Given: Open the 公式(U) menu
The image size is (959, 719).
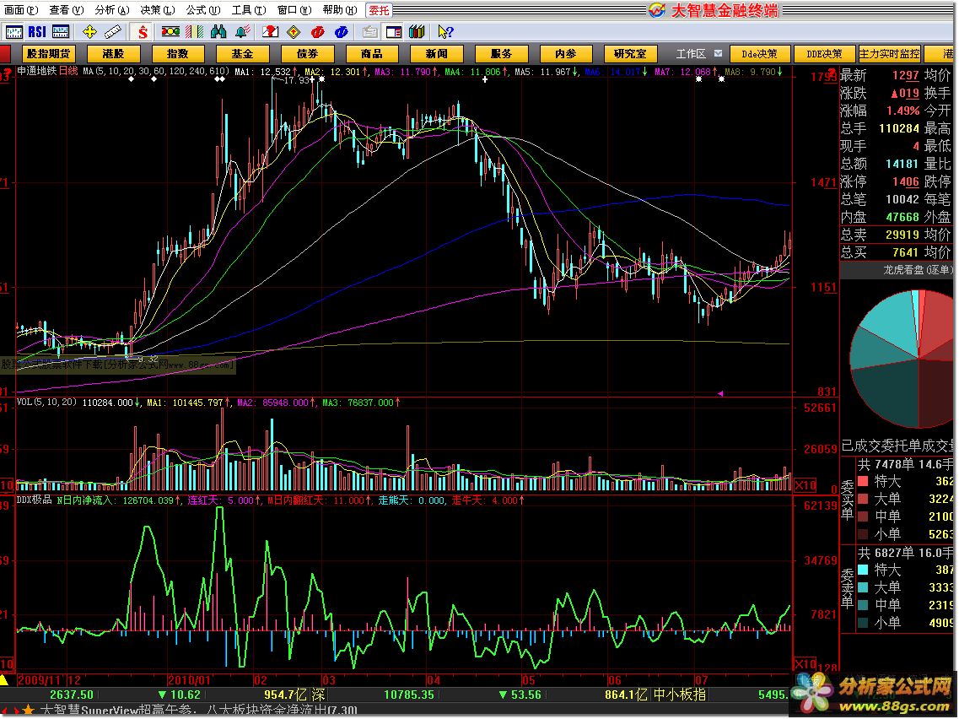Looking at the screenshot, I should [x=203, y=10].
